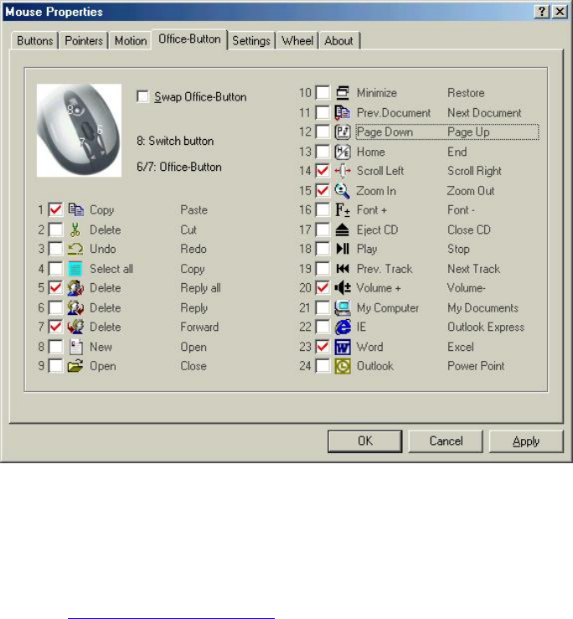This screenshot has width=573, height=619.
Task: Click the 'Next Track' label
Action: [473, 268]
